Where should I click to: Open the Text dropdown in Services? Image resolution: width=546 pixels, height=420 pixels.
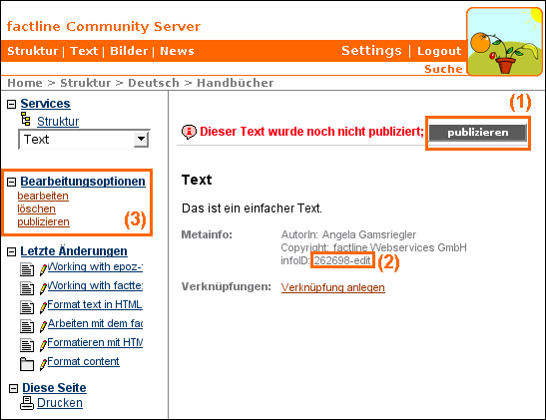point(141,140)
